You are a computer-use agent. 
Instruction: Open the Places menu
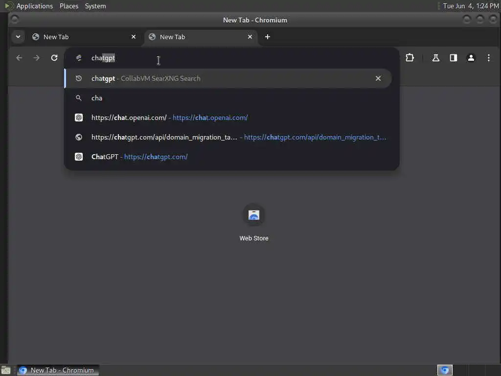coord(69,6)
